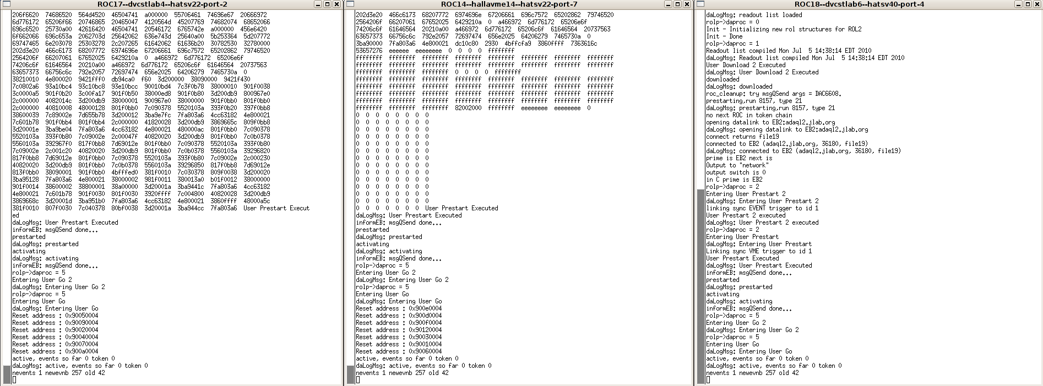Select line 'Reset address : 0x900a0004'

tap(55, 351)
